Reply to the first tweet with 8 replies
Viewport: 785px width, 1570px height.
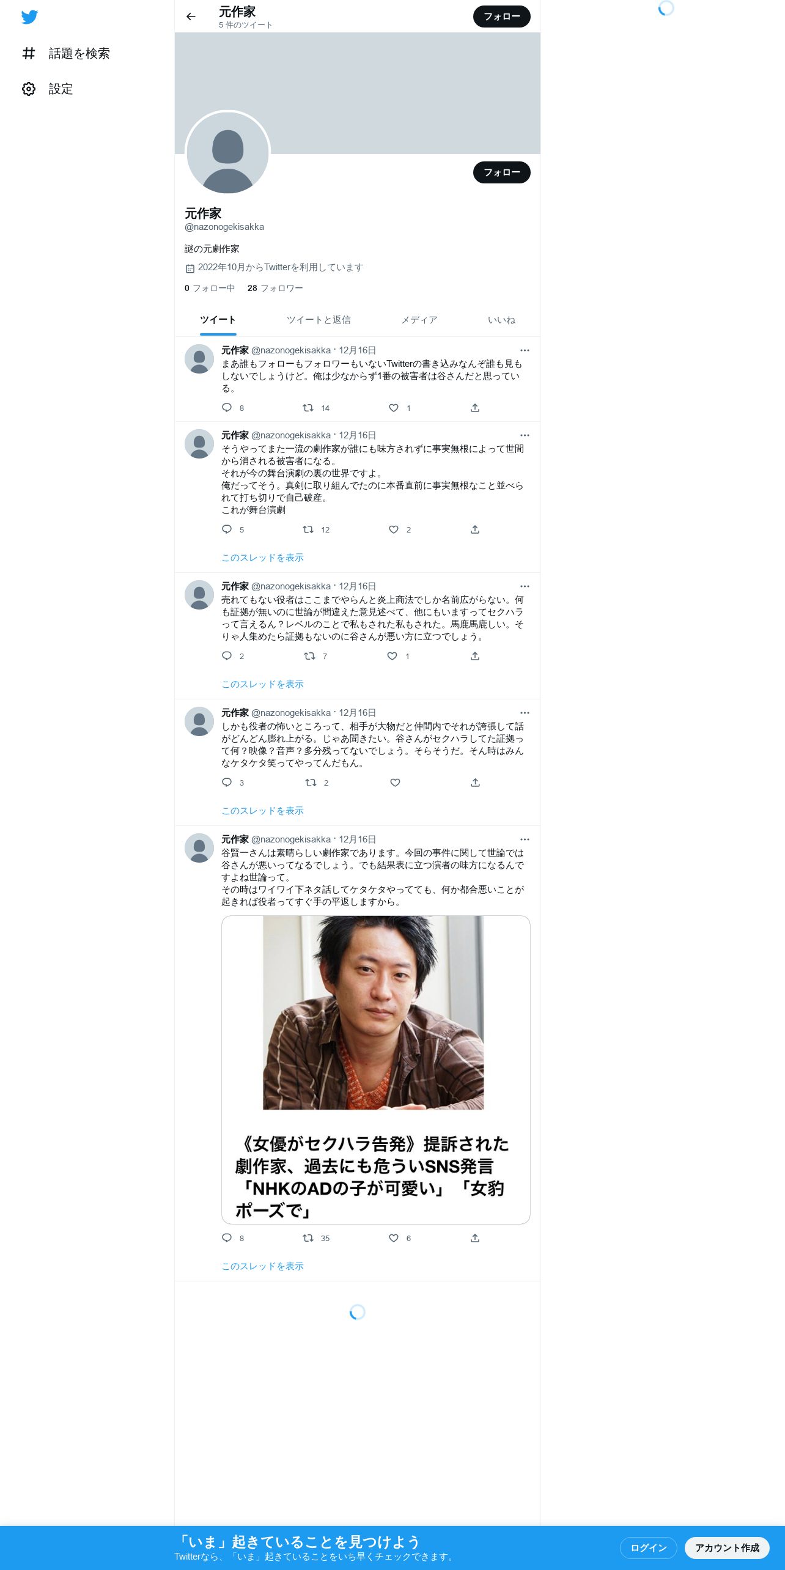227,408
